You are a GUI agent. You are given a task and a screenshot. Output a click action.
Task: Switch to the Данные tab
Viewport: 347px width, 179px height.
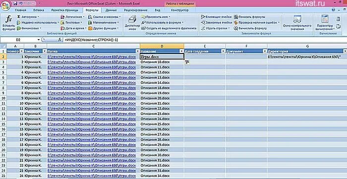click(x=111, y=10)
